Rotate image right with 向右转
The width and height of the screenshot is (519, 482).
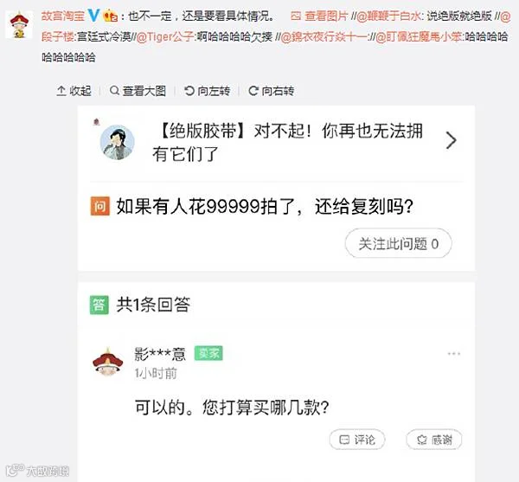tap(271, 91)
